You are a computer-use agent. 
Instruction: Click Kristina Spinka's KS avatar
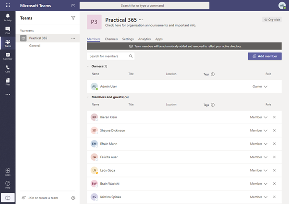coord(94,197)
